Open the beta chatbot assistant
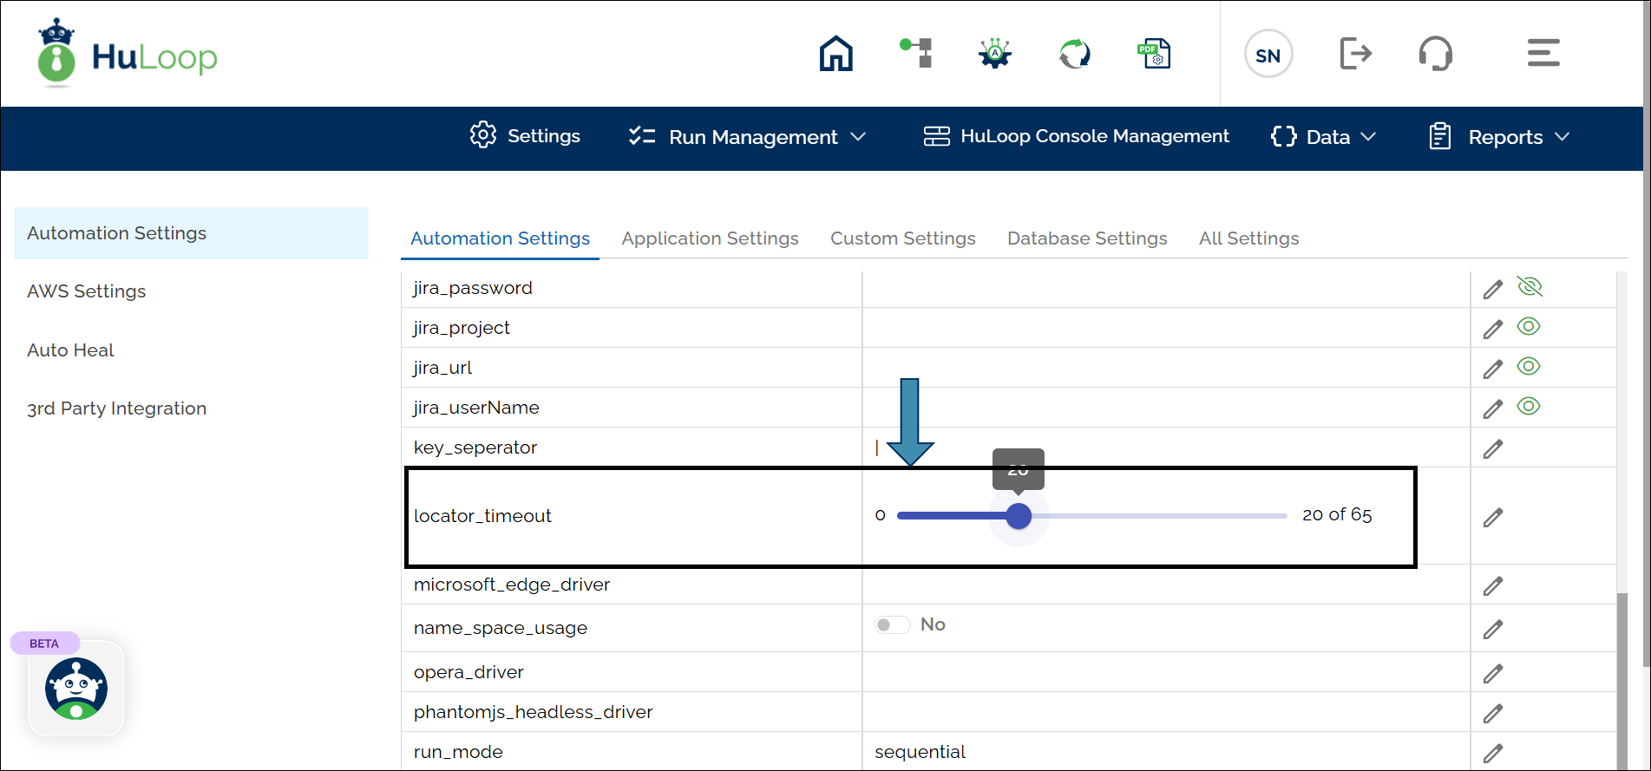Screen dimensions: 1651x771 coord(76,689)
